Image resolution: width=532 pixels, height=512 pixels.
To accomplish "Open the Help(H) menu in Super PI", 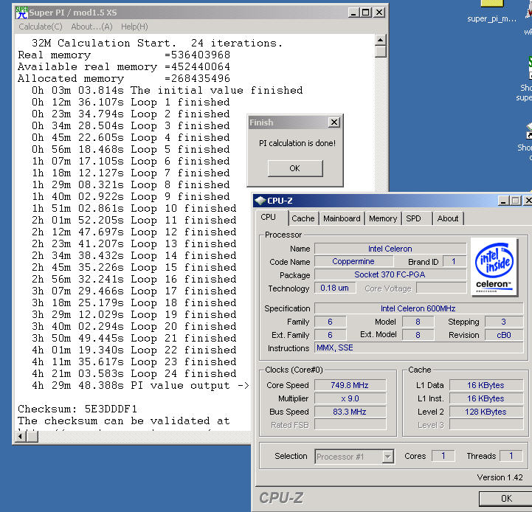I will tap(134, 27).
